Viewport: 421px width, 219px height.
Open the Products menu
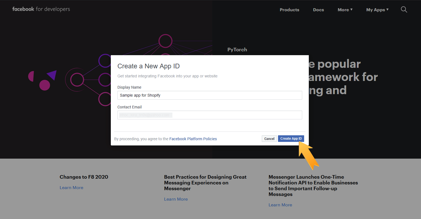289,10
